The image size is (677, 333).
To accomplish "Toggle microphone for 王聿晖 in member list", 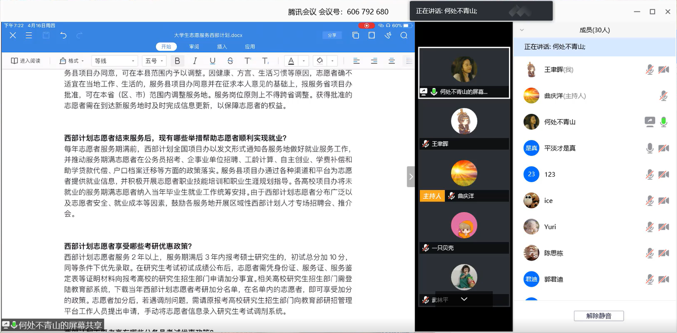I will (x=650, y=70).
